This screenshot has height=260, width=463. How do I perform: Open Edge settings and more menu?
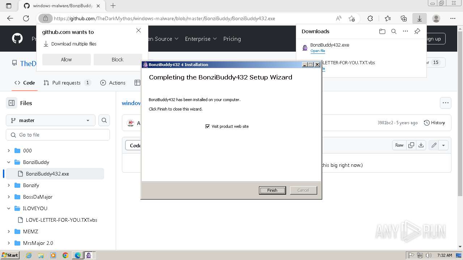click(453, 18)
